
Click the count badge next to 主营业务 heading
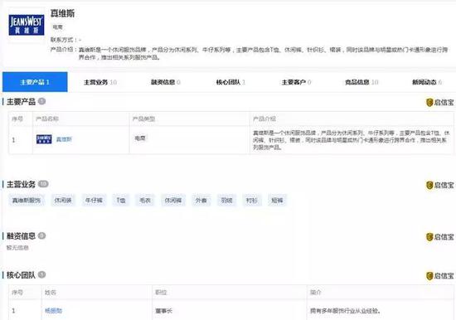coord(43,184)
